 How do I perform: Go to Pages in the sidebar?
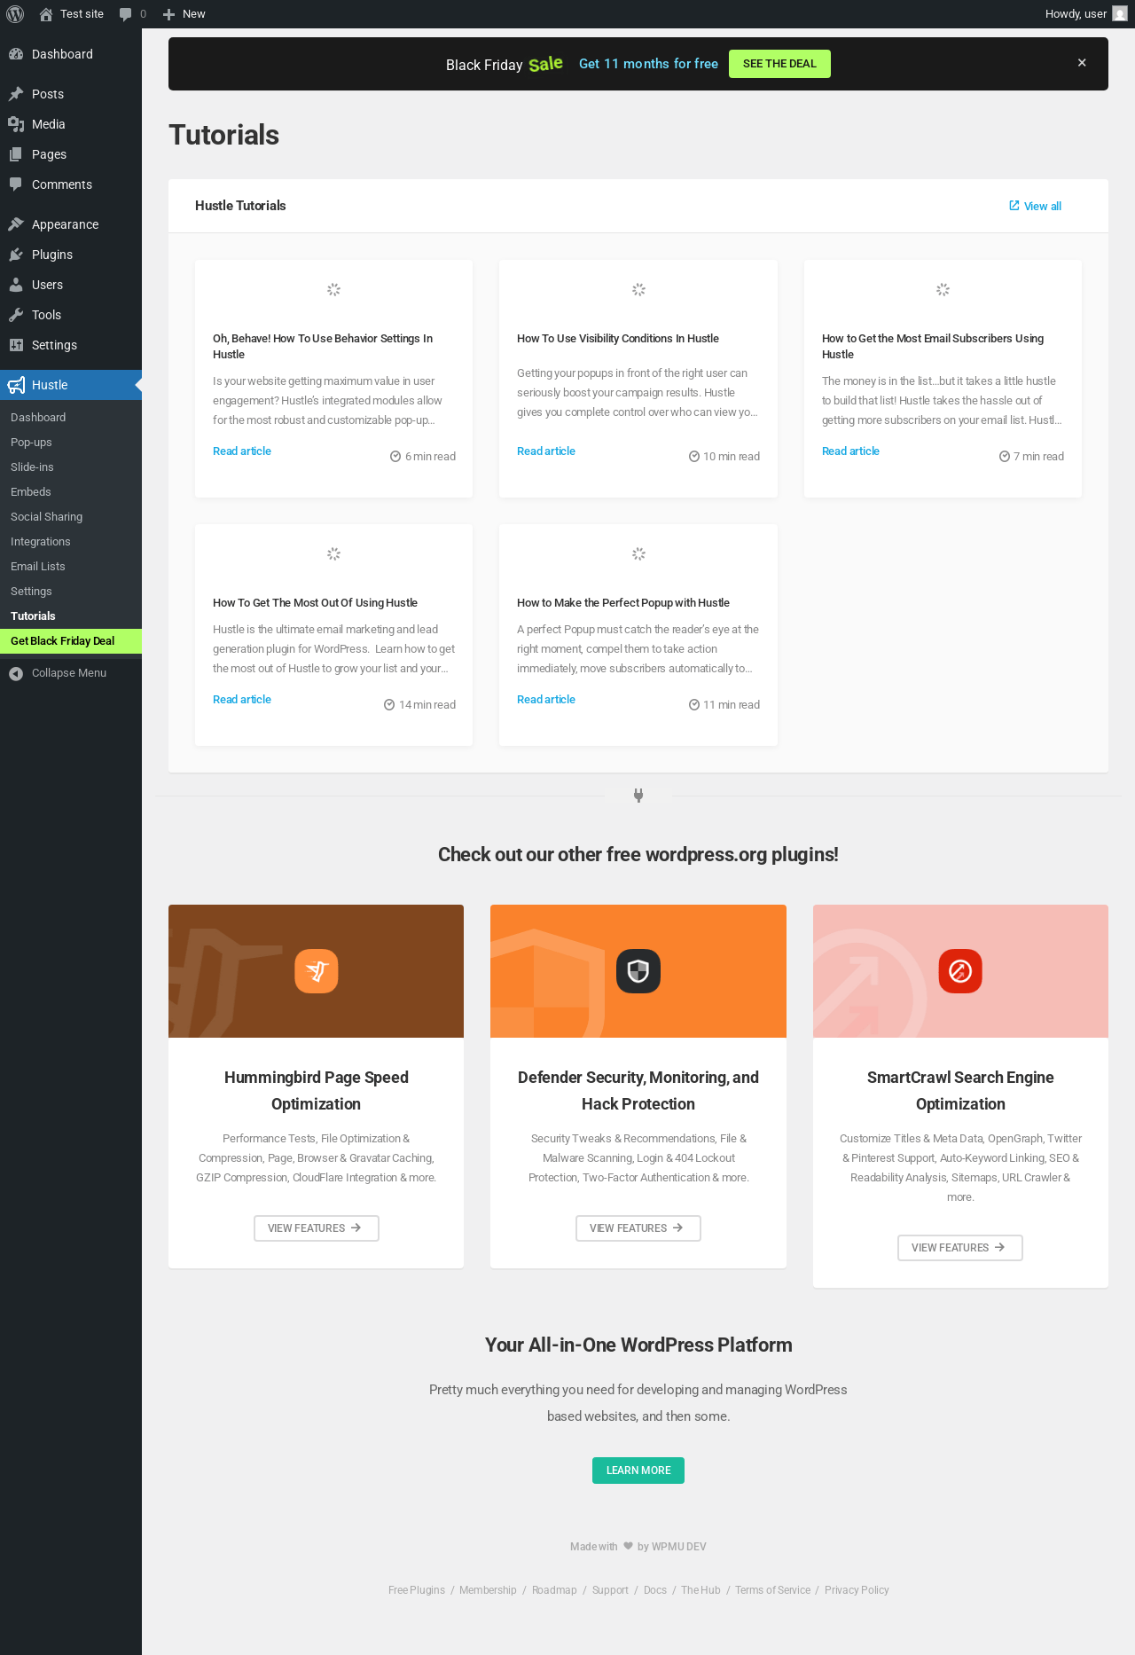tap(71, 154)
